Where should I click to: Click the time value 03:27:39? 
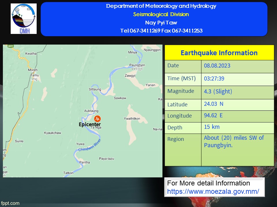214,78
